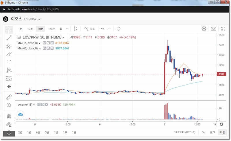Open time axis settings gear
This screenshot has width=231, height=141.
pyautogui.click(x=221, y=124)
